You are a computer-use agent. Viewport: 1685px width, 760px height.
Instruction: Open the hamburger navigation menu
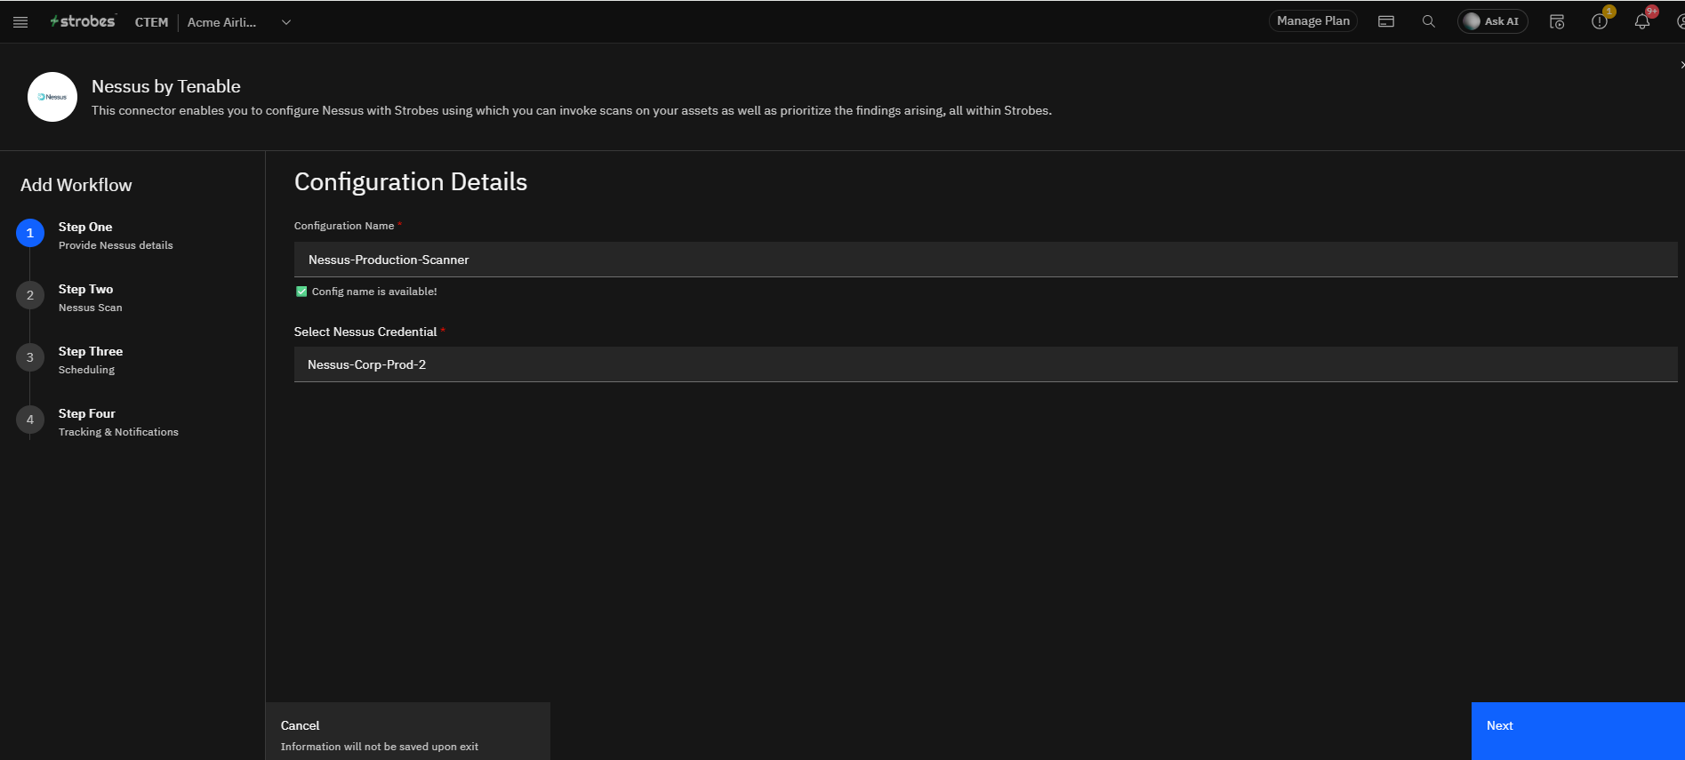click(x=20, y=22)
